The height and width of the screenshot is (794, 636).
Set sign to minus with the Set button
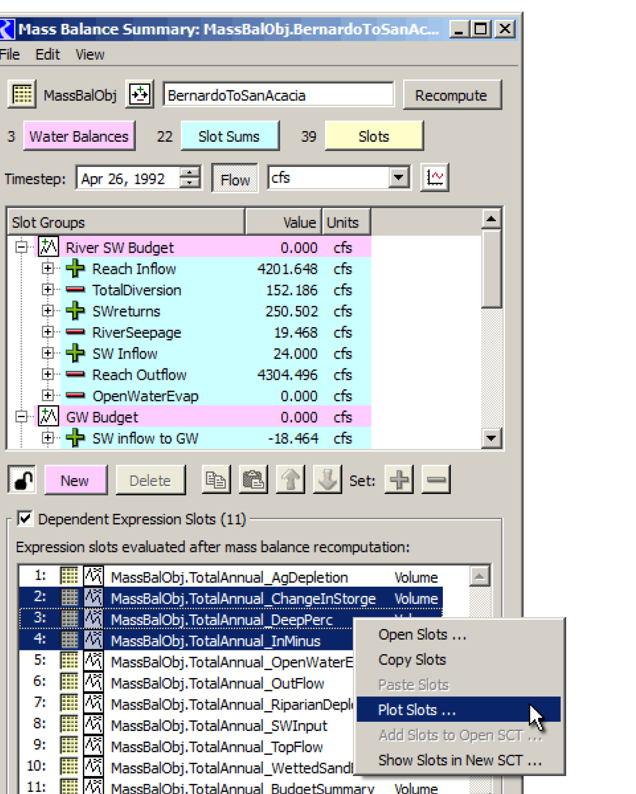pyautogui.click(x=436, y=480)
